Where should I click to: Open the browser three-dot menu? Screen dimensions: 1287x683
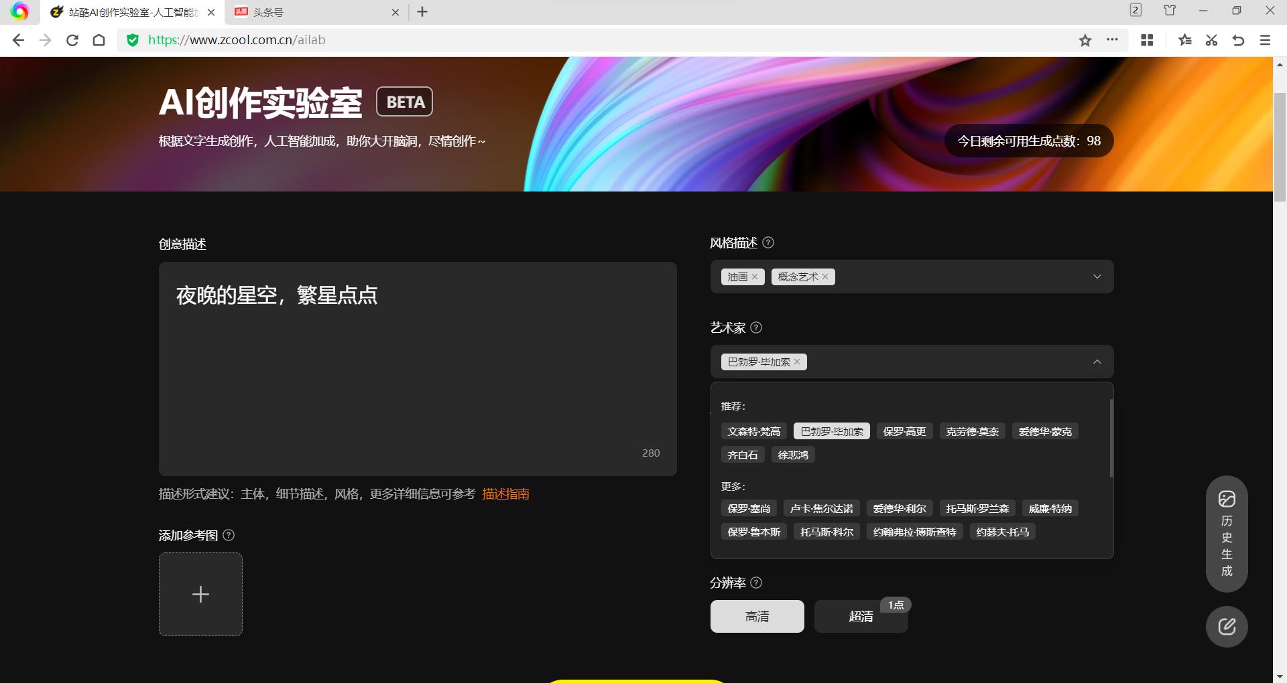[1113, 40]
